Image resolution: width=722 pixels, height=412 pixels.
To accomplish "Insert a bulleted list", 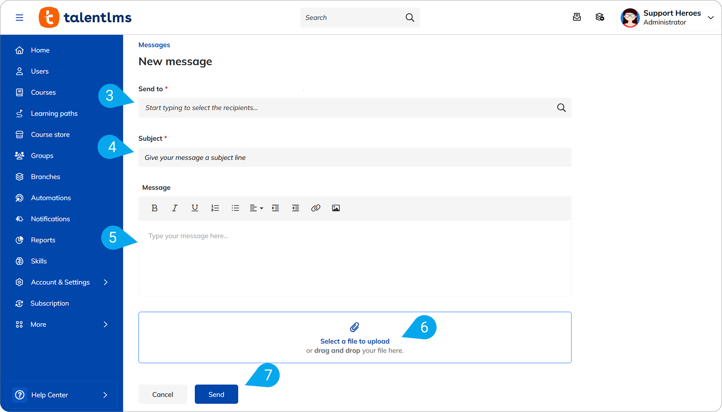I will pos(235,208).
